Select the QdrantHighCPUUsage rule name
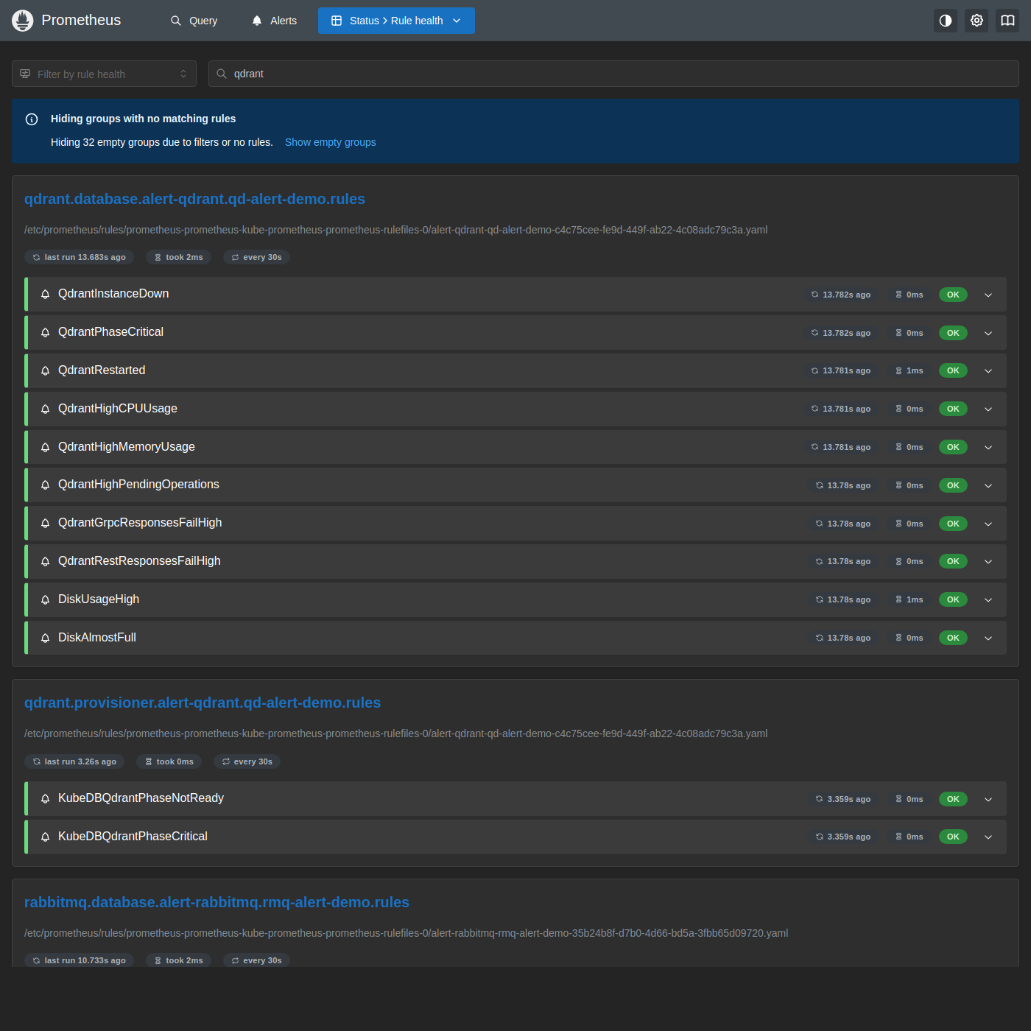This screenshot has height=1031, width=1031. 118,409
